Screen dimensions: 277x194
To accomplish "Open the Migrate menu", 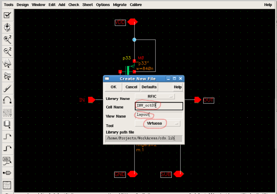I will 120,5.
